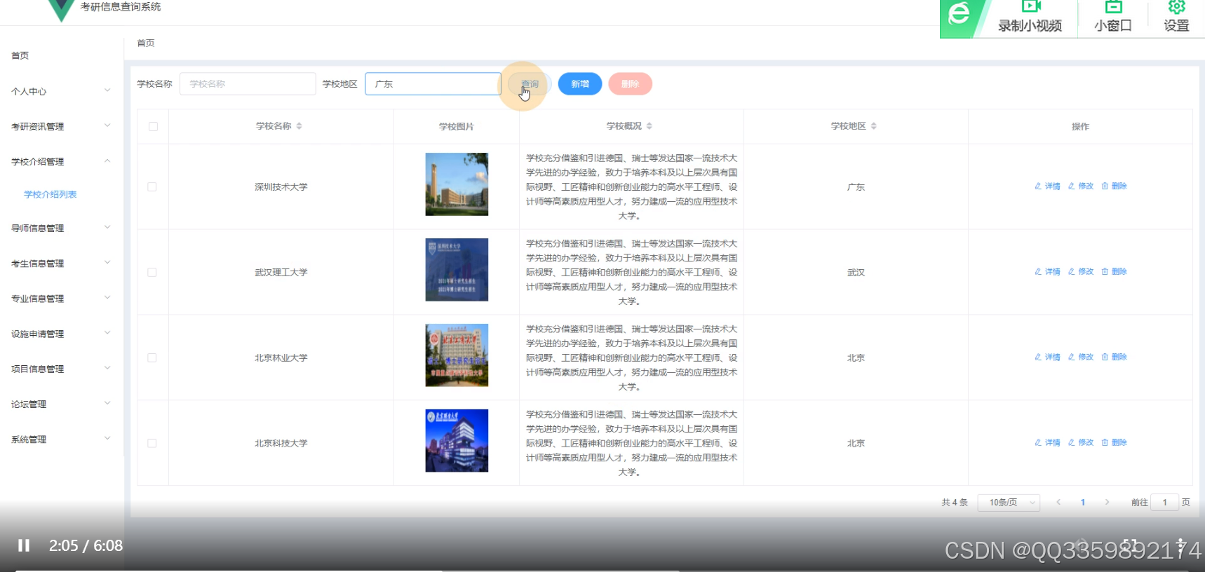Click 删除 for 武汉理工大学 row
Viewport: 1205px width, 572px height.
click(1114, 272)
